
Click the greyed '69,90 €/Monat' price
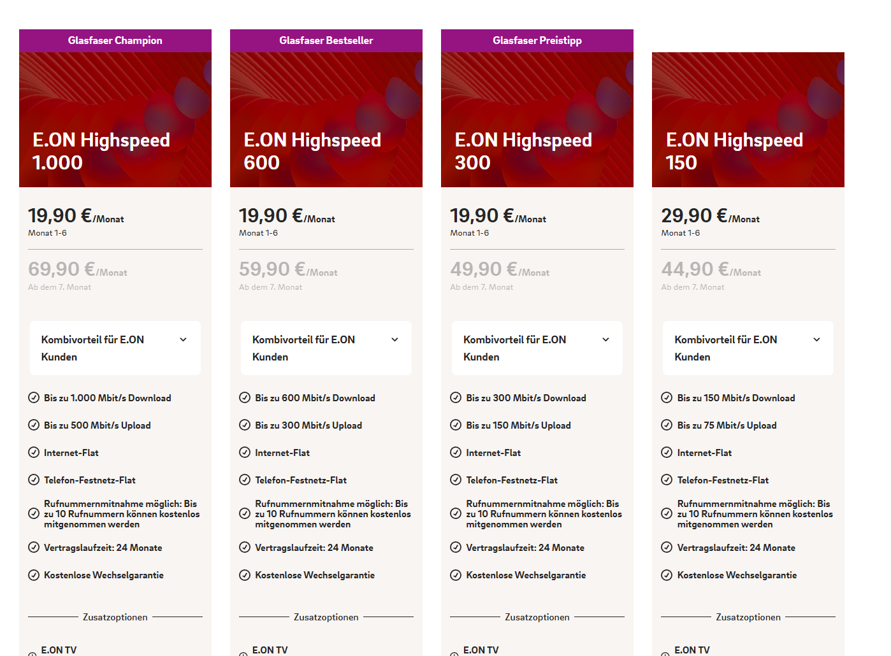[x=78, y=269]
